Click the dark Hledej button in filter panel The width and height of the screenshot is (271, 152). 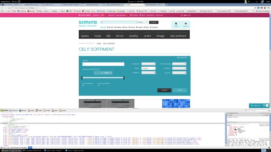[164, 90]
